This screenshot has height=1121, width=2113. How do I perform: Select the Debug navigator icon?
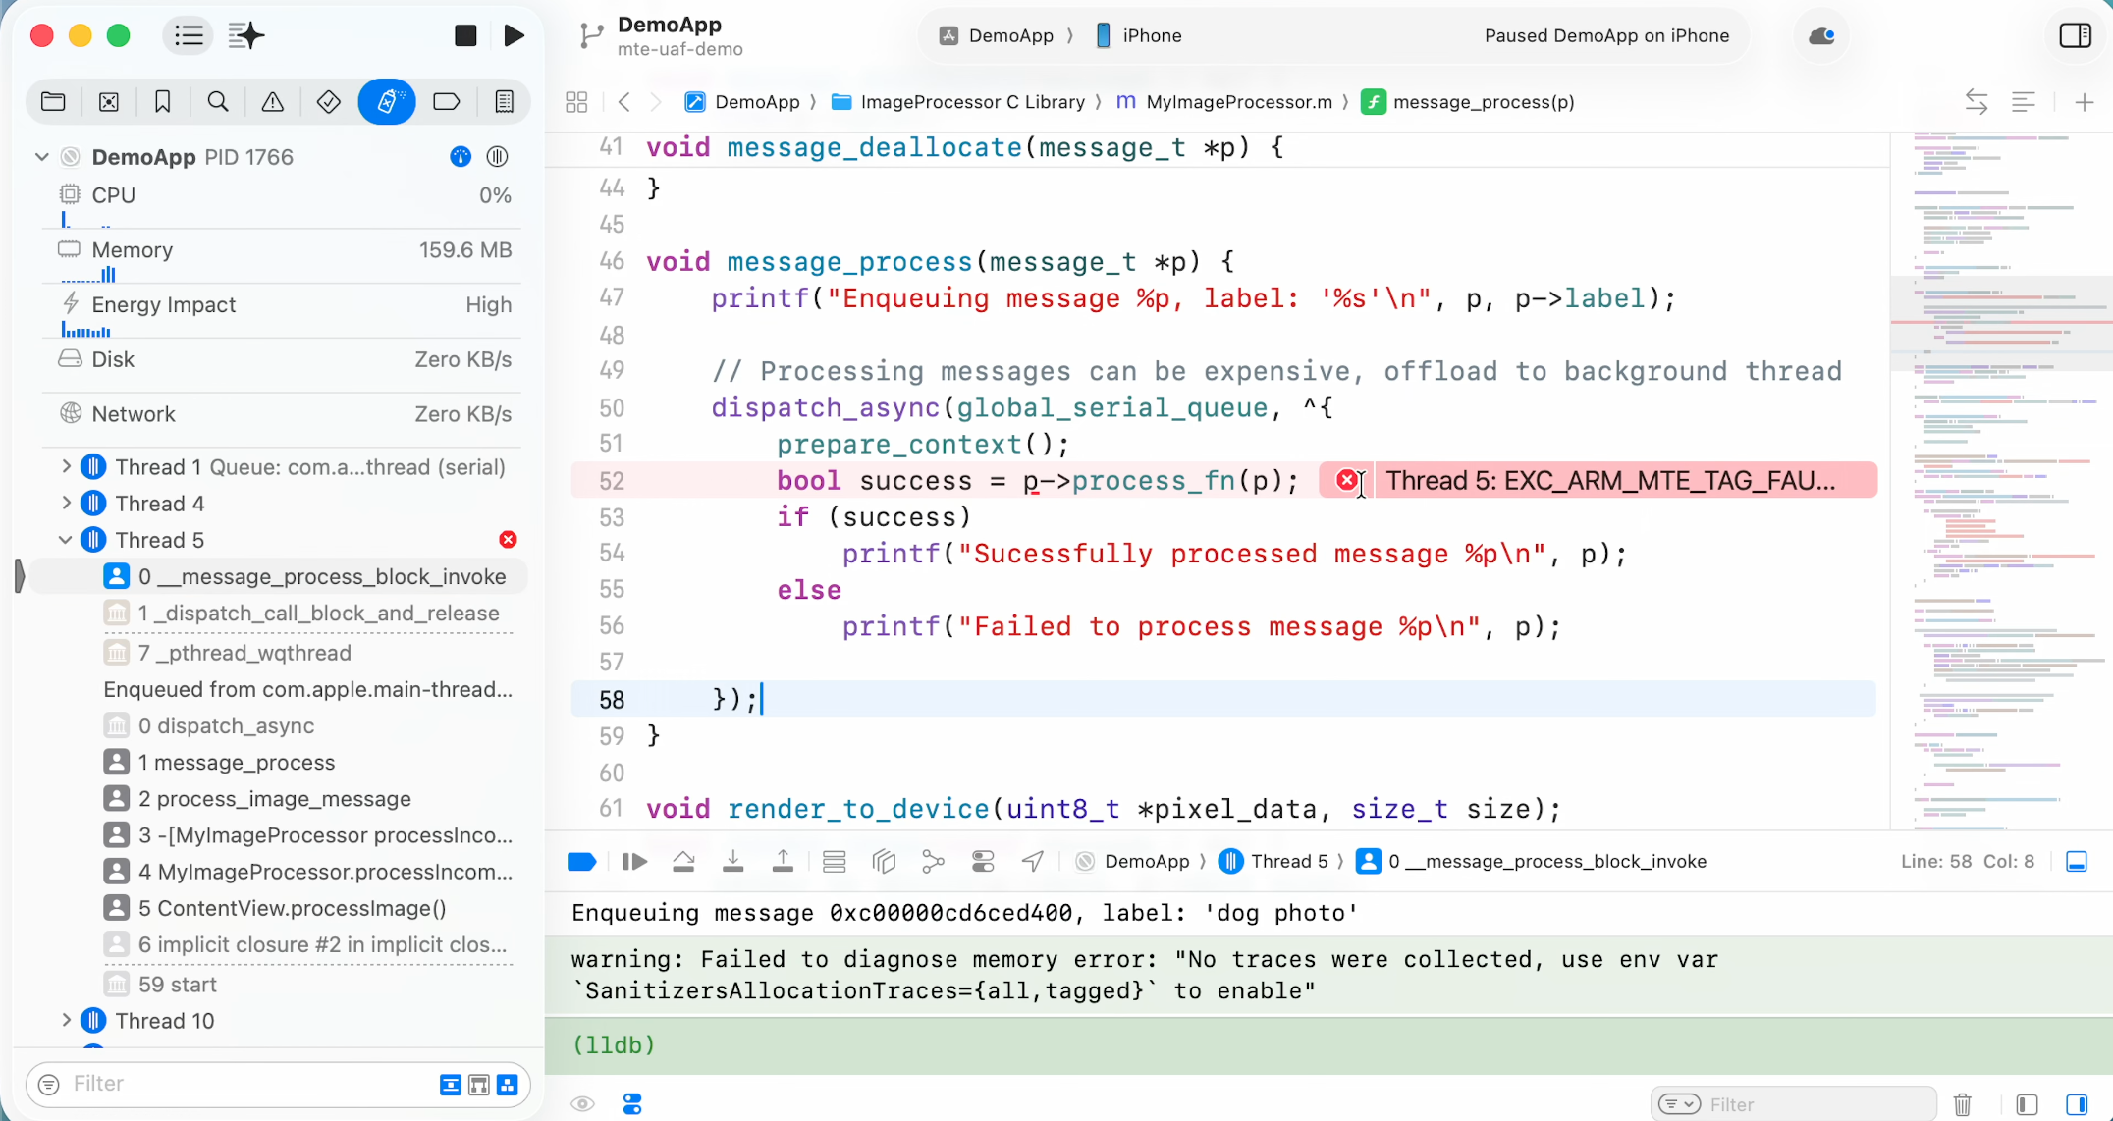click(x=387, y=102)
